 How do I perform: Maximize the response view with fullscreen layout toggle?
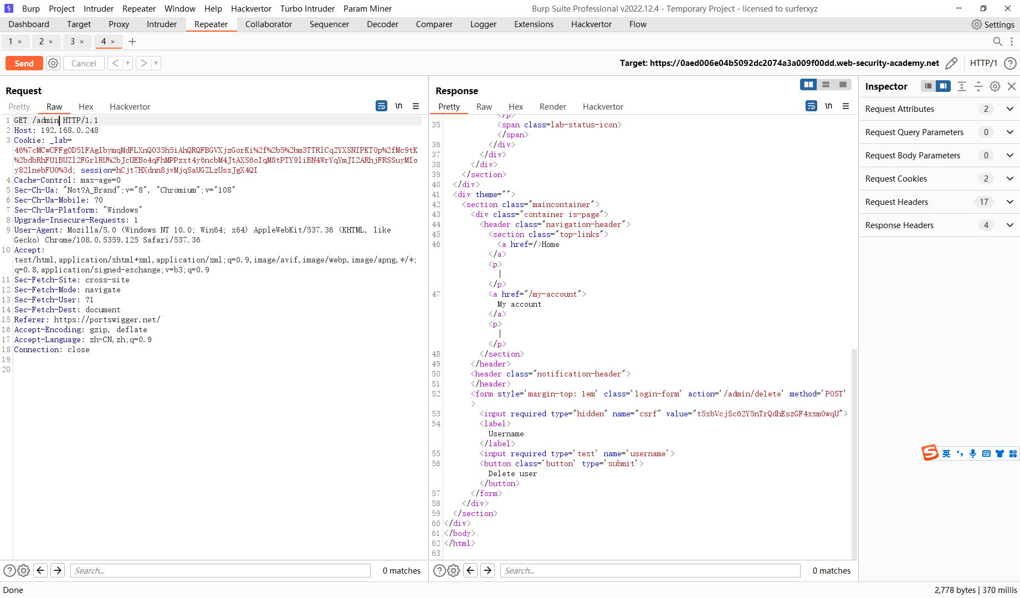point(843,84)
